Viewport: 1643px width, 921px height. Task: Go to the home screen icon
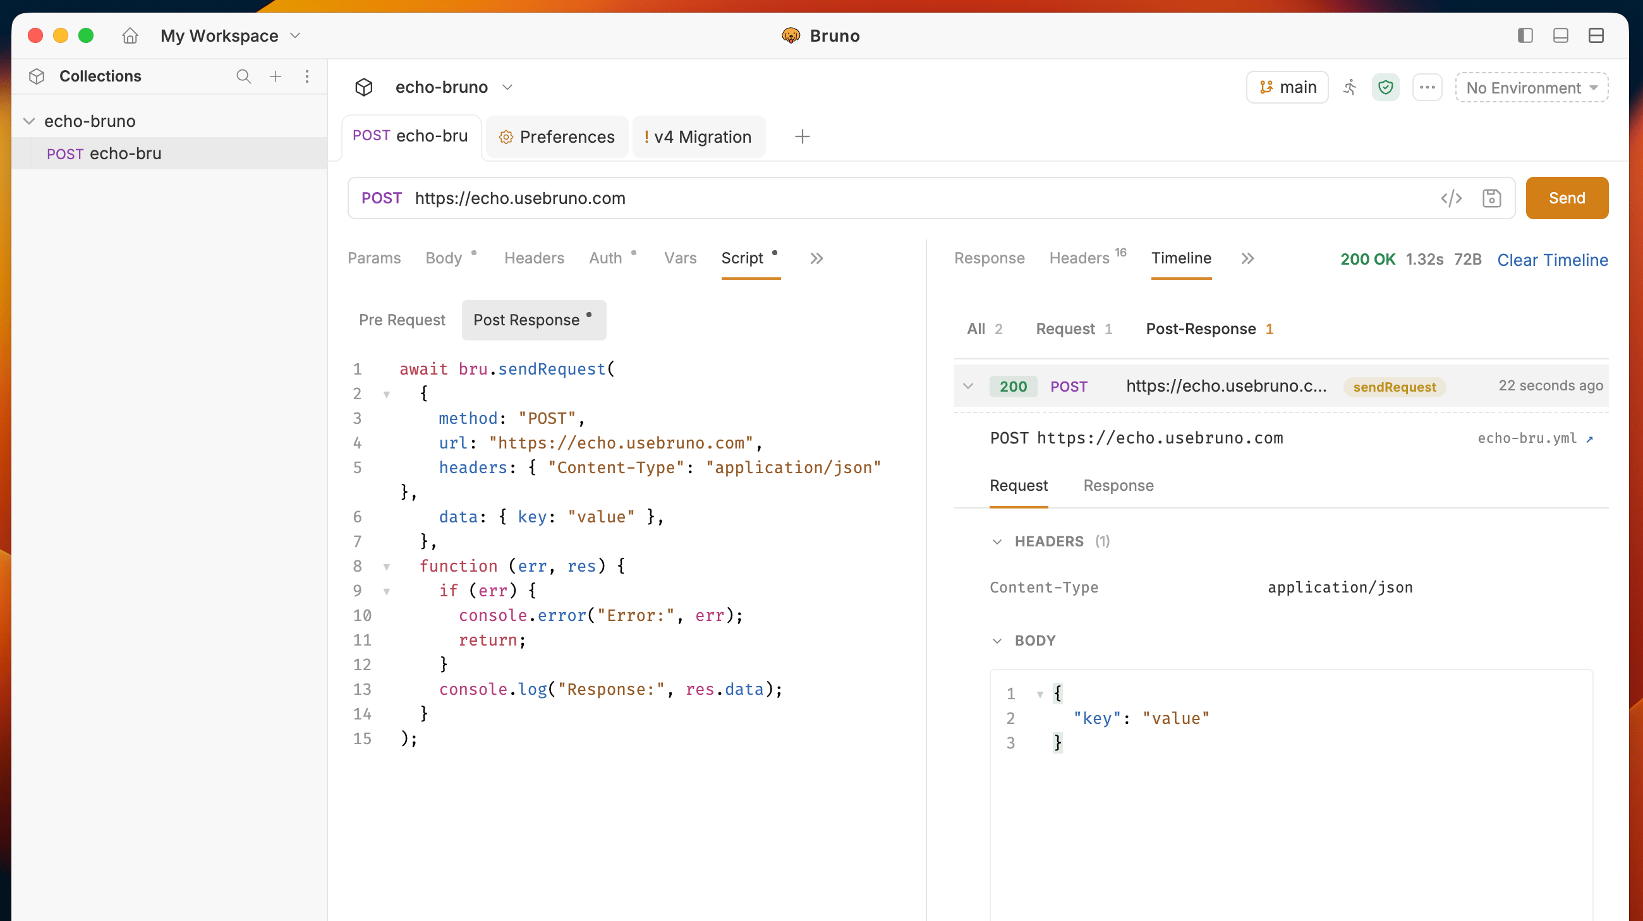point(130,36)
